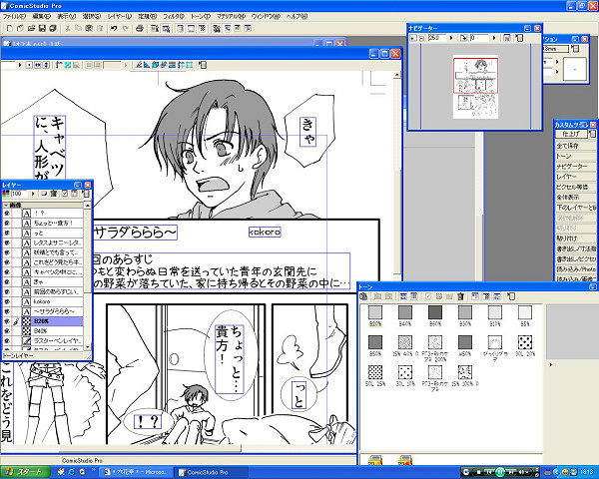Expand the arrow below the Tone preview pane
Screen dimensions: 599x479
(550, 365)
